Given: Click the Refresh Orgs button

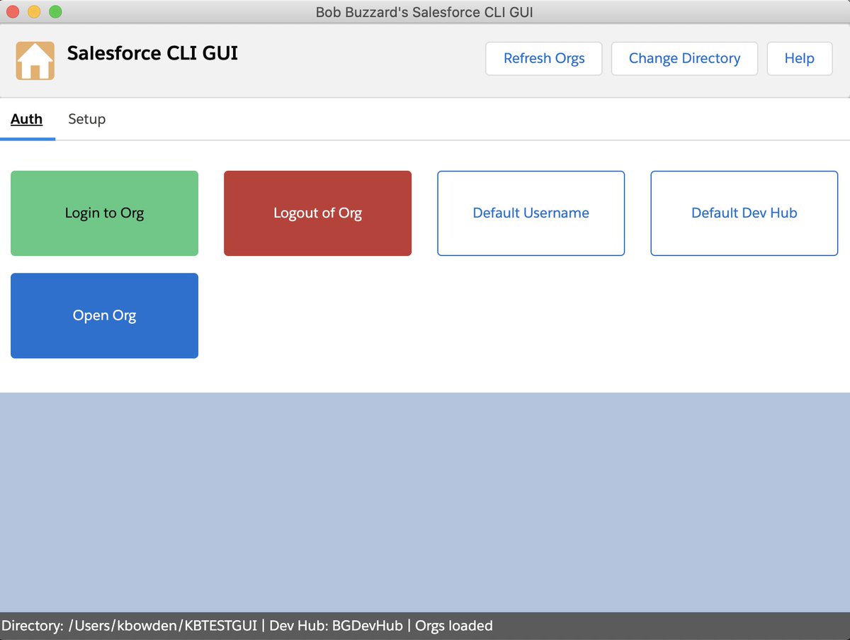Looking at the screenshot, I should coord(543,59).
